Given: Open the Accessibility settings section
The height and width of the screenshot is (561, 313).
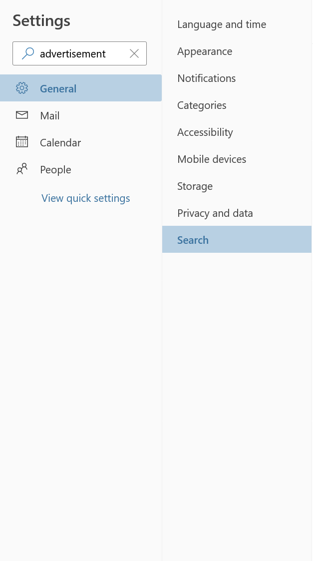Looking at the screenshot, I should (x=205, y=132).
